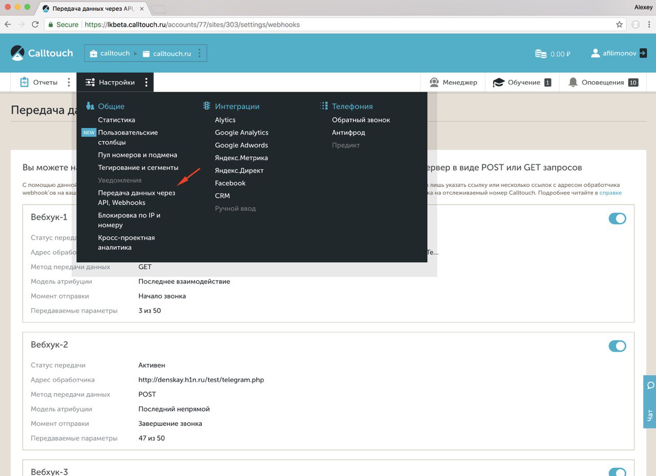
Task: Click the browser address bar URL
Action: click(x=192, y=24)
